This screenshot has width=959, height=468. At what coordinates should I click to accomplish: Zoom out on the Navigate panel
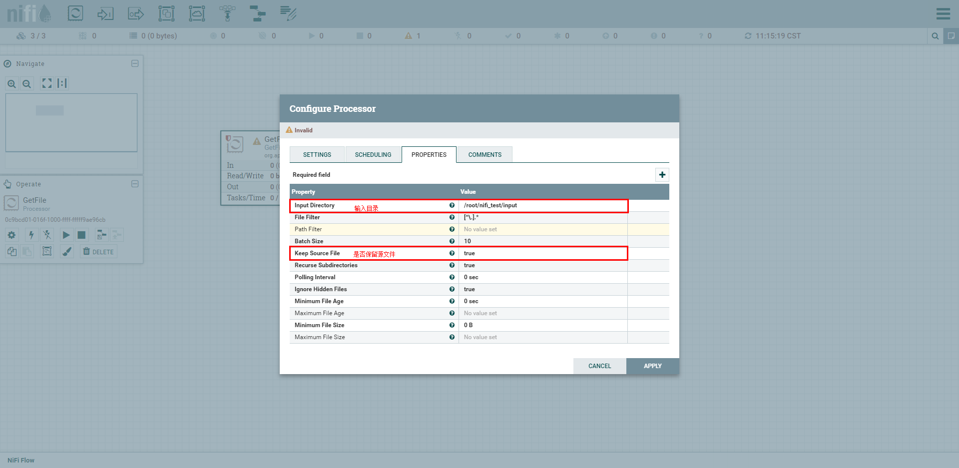(27, 84)
